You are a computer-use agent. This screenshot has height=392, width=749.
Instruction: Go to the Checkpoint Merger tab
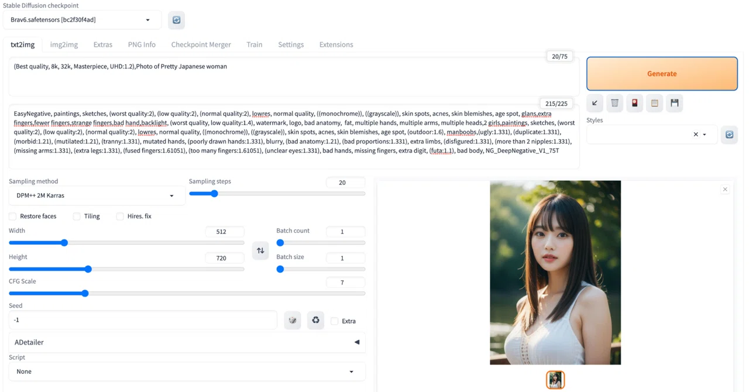201,44
